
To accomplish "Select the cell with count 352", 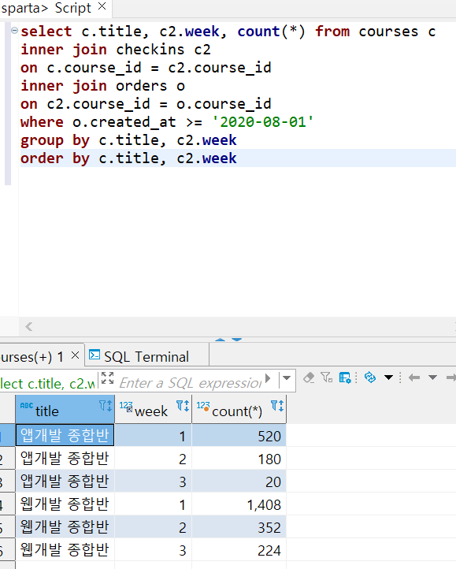I will tap(239, 527).
